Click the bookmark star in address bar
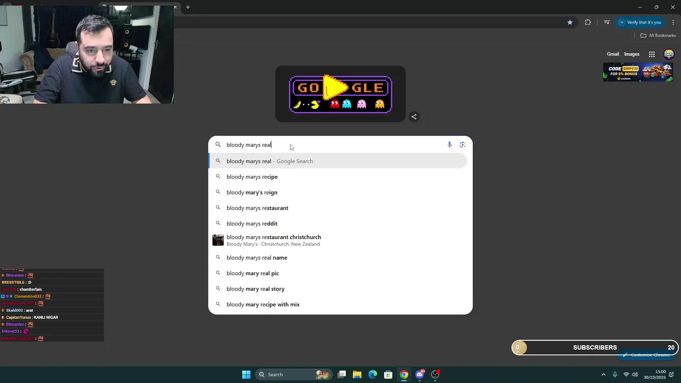The width and height of the screenshot is (681, 383). [570, 22]
